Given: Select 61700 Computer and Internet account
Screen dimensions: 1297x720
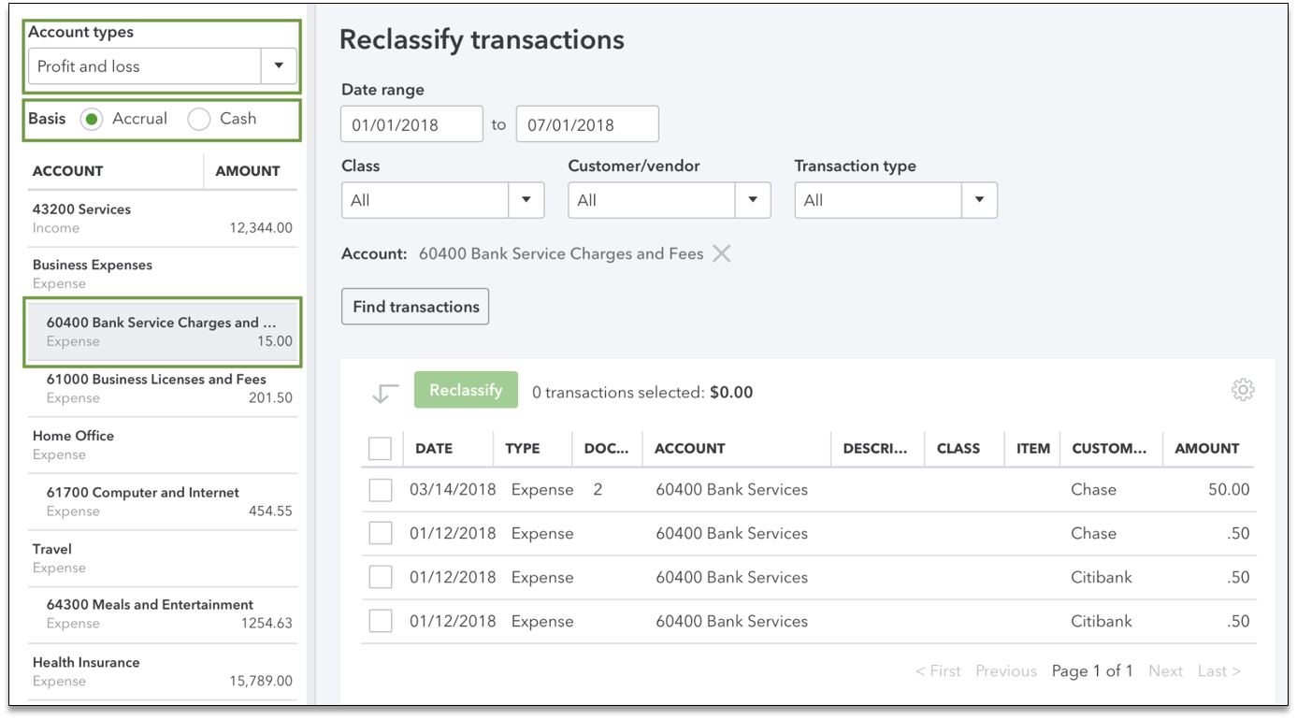Looking at the screenshot, I should coord(163,502).
